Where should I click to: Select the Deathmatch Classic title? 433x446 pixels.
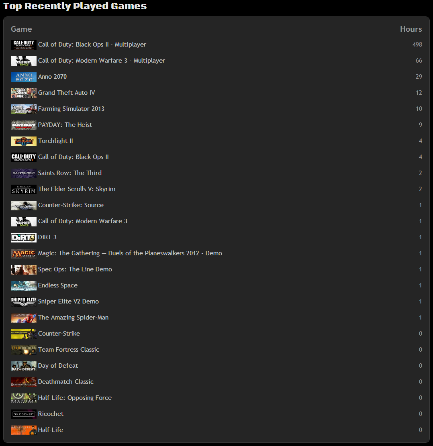(66, 382)
